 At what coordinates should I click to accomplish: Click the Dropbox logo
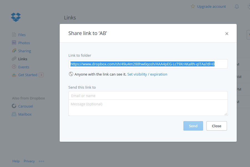tap(16, 17)
